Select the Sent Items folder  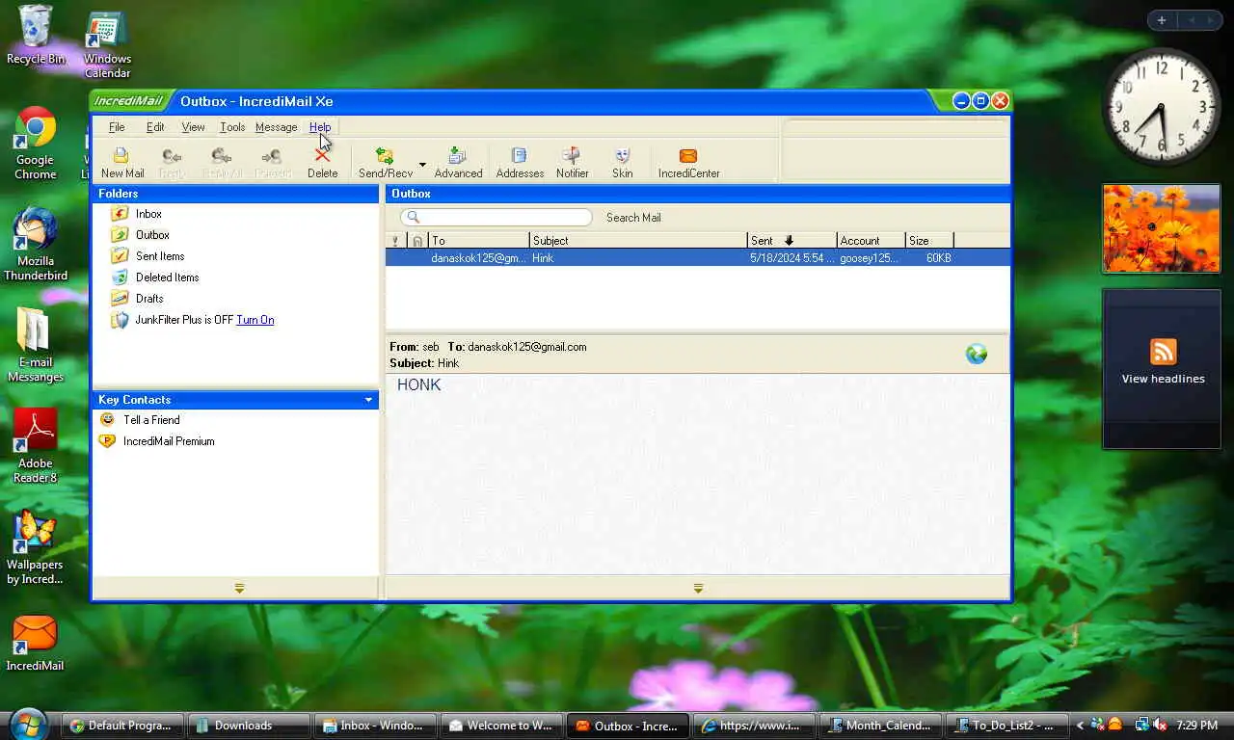(x=160, y=256)
